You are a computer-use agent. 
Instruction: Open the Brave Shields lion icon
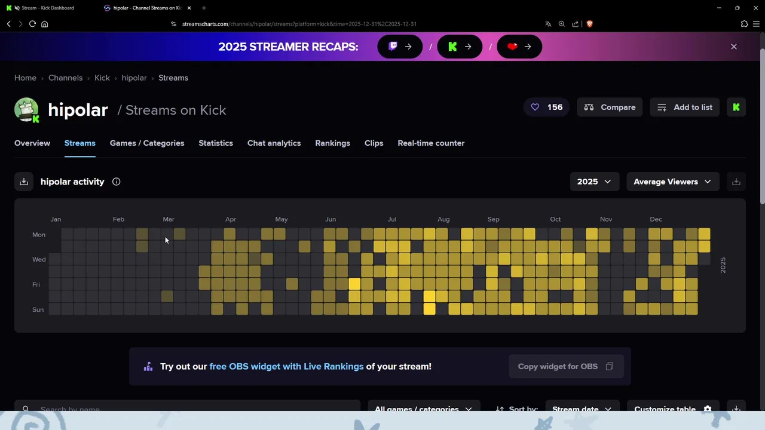click(589, 24)
